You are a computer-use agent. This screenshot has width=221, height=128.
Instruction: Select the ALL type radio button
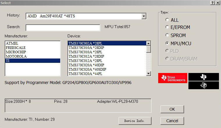click(x=167, y=20)
